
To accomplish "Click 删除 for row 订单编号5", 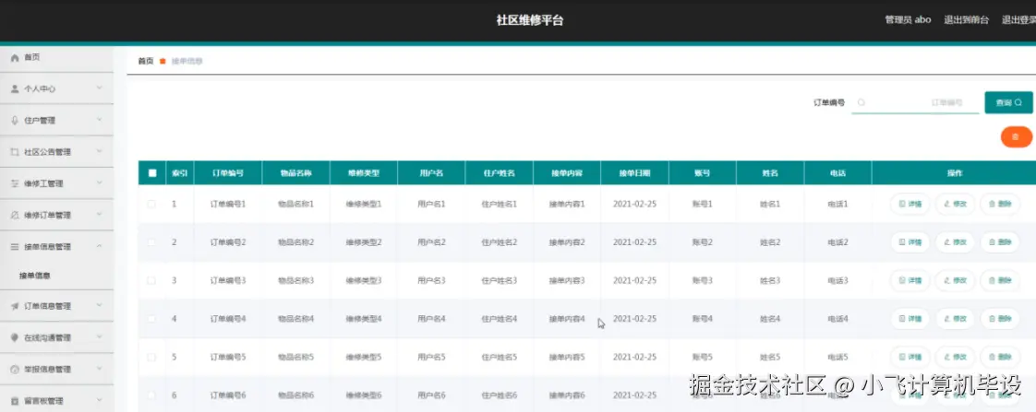I will click(x=1000, y=358).
